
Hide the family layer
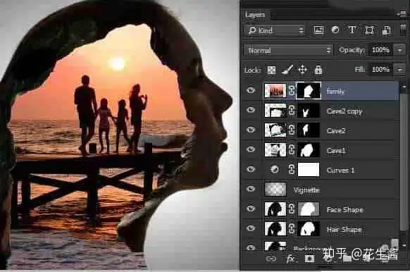[x=251, y=90]
